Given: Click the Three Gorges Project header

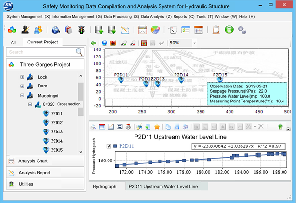Looking at the screenshot, I should (45, 64).
